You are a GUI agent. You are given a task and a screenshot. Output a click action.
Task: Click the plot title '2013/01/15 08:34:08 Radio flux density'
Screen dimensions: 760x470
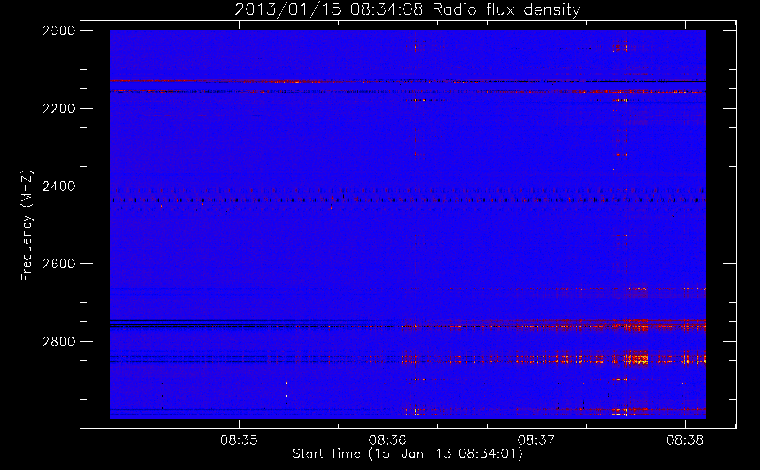[407, 9]
